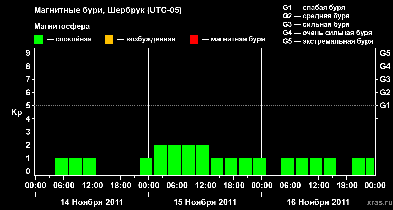The image size is (393, 210).
Task: Click the '— возбужденная' legend label
Action: [x=146, y=39]
